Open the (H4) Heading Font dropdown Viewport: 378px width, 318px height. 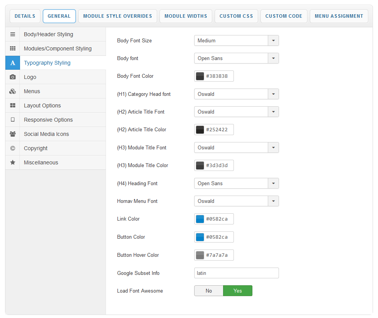coord(236,183)
